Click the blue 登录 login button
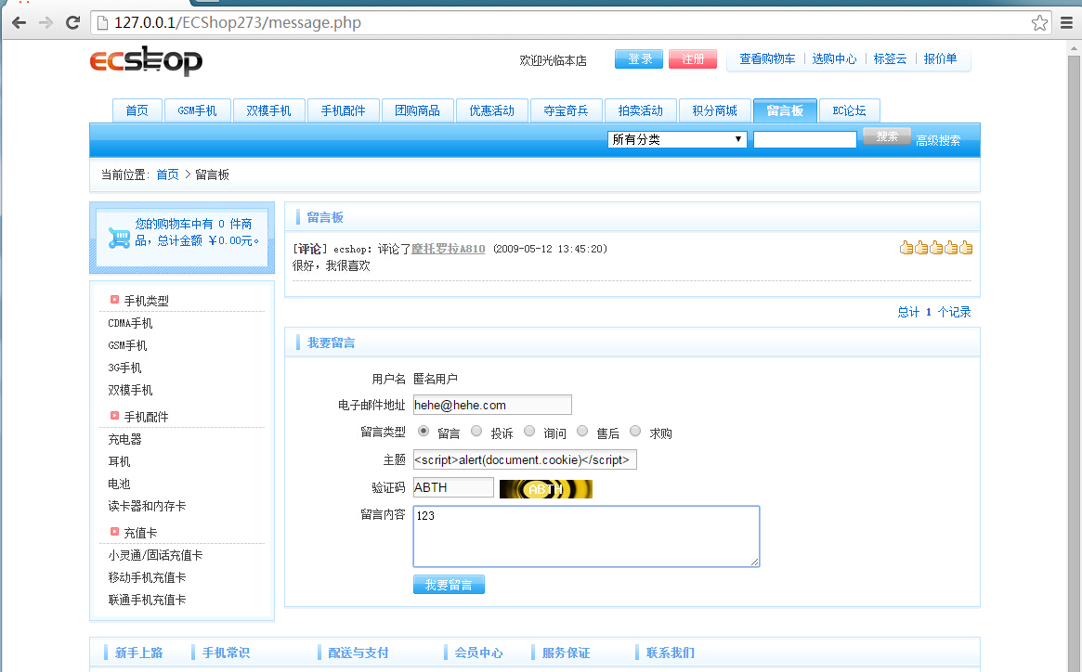The height and width of the screenshot is (672, 1082). [x=639, y=59]
